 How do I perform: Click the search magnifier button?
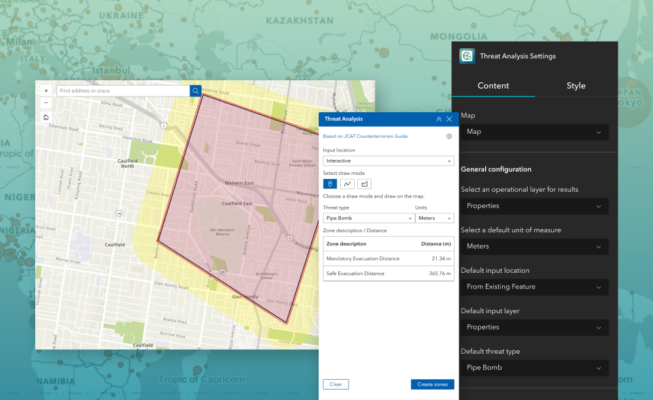coord(195,91)
